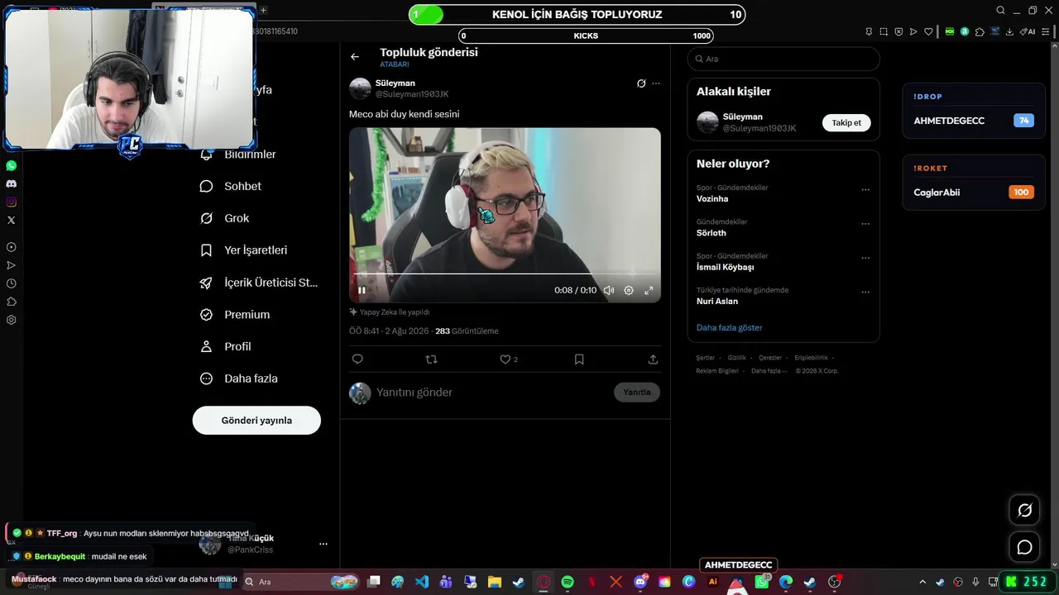Open browser extensions puzzle icon

click(x=980, y=32)
